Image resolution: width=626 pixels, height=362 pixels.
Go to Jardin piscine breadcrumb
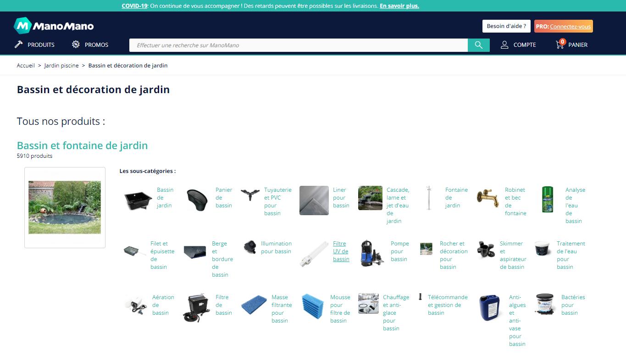(x=61, y=66)
